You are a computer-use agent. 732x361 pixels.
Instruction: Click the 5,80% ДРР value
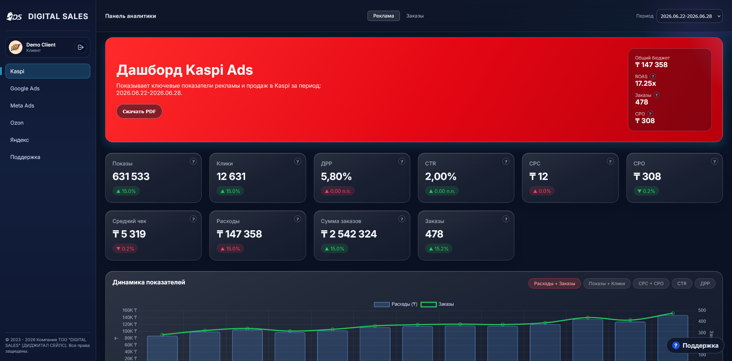pos(336,176)
